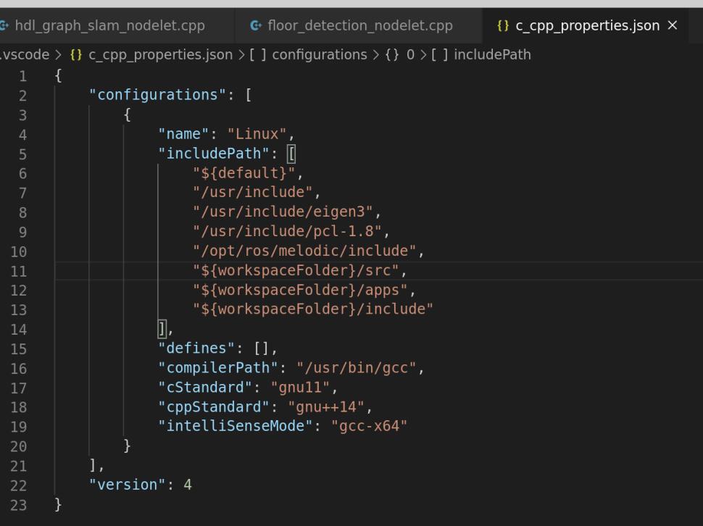This screenshot has width=703, height=526.
Task: Click the "gnu++14" value
Action: point(326,407)
